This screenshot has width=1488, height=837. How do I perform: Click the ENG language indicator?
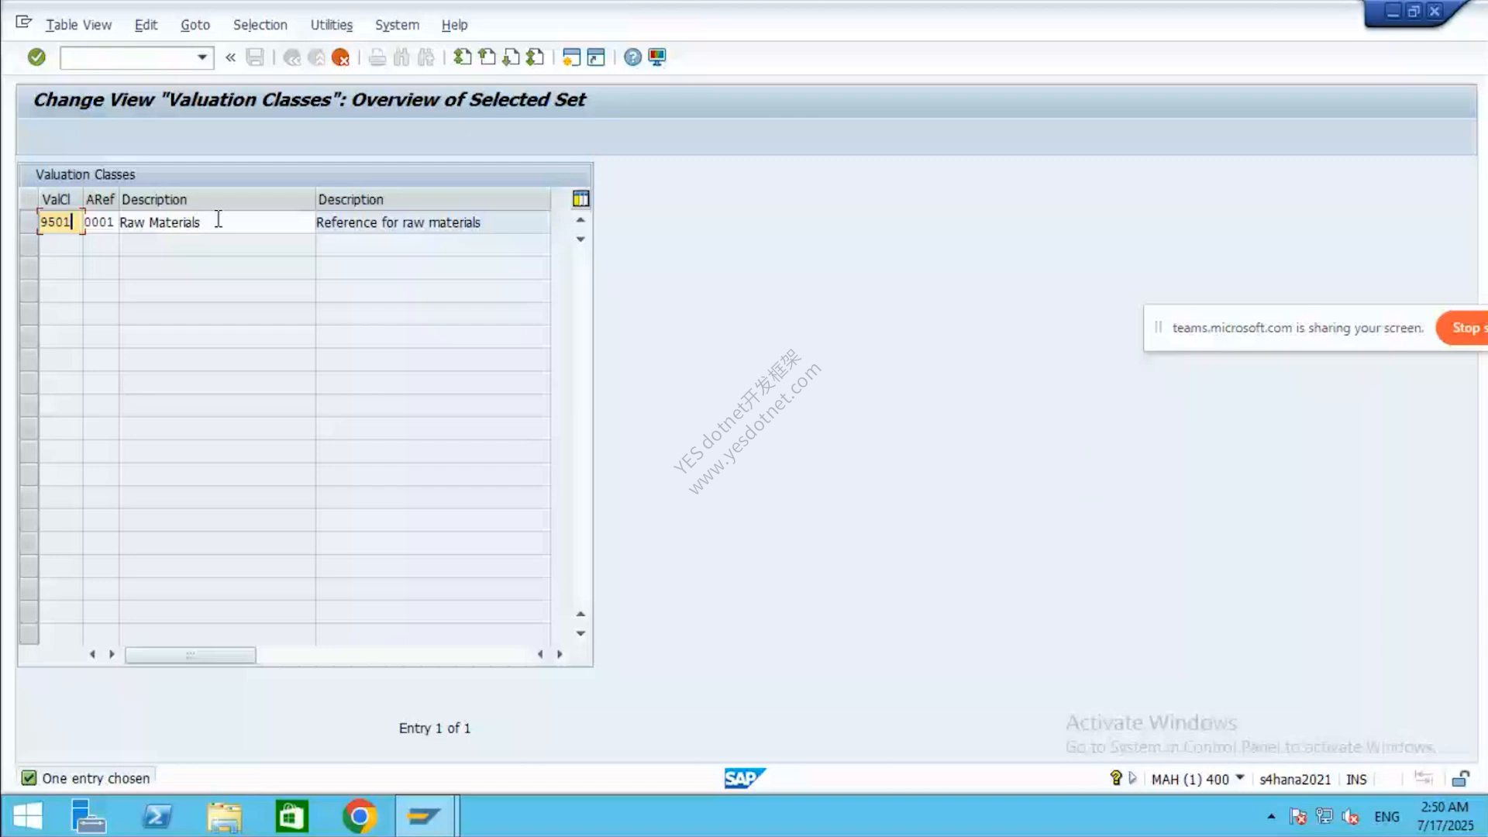click(x=1386, y=816)
